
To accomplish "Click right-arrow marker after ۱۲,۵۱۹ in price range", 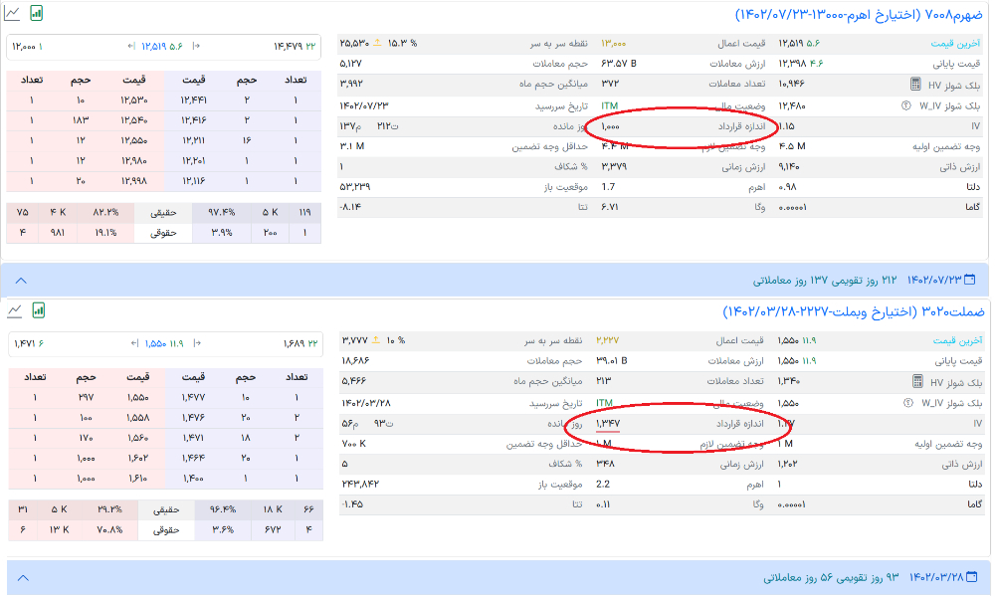I will (x=196, y=46).
